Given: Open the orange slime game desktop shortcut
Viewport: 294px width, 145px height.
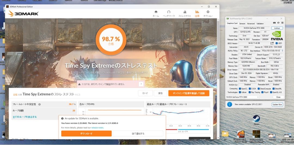Looking at the screenshot, I should click(x=241, y=136).
